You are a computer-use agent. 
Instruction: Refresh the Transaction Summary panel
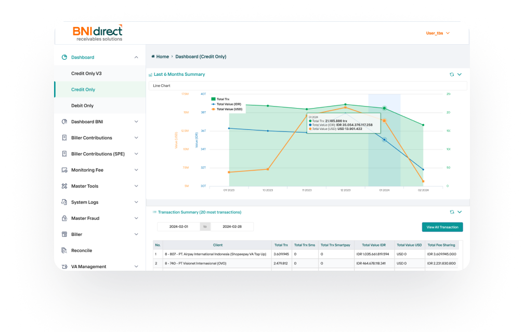452,212
